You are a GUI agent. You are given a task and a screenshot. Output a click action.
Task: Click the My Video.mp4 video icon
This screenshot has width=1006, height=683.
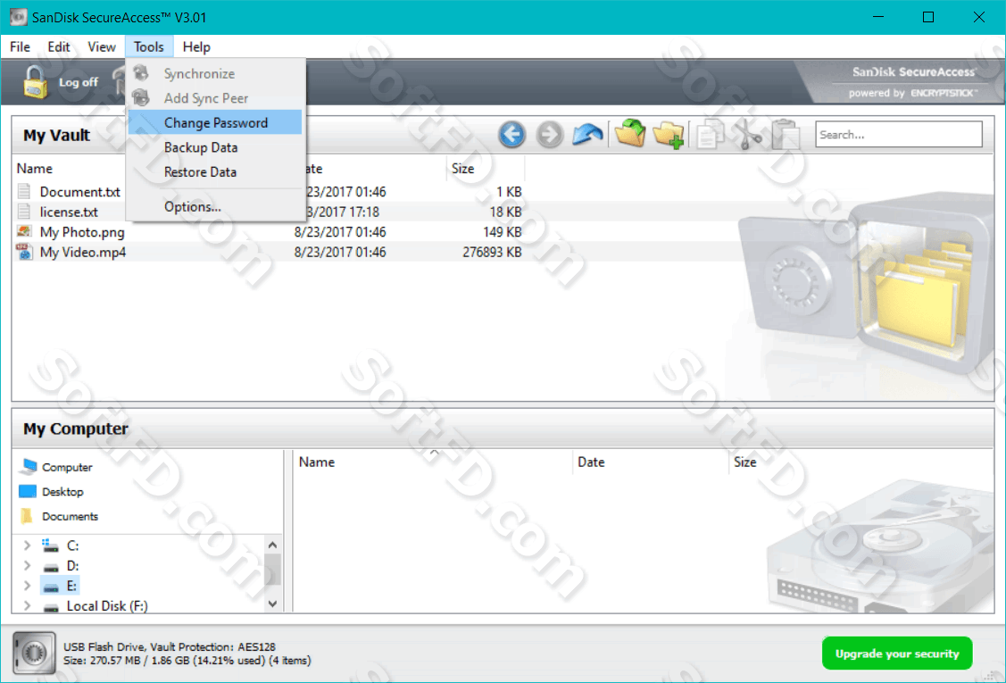pos(24,252)
